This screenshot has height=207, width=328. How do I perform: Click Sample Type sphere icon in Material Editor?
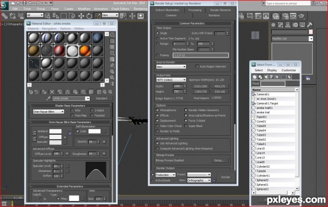112,34
